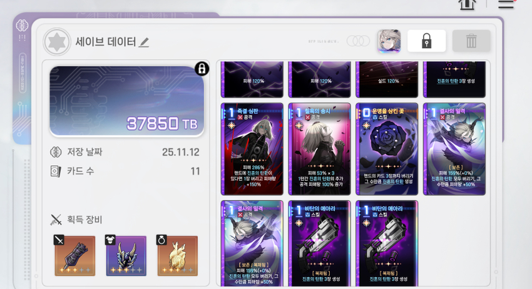
Task: Click the three interlocked circles icon
Action: (358, 41)
